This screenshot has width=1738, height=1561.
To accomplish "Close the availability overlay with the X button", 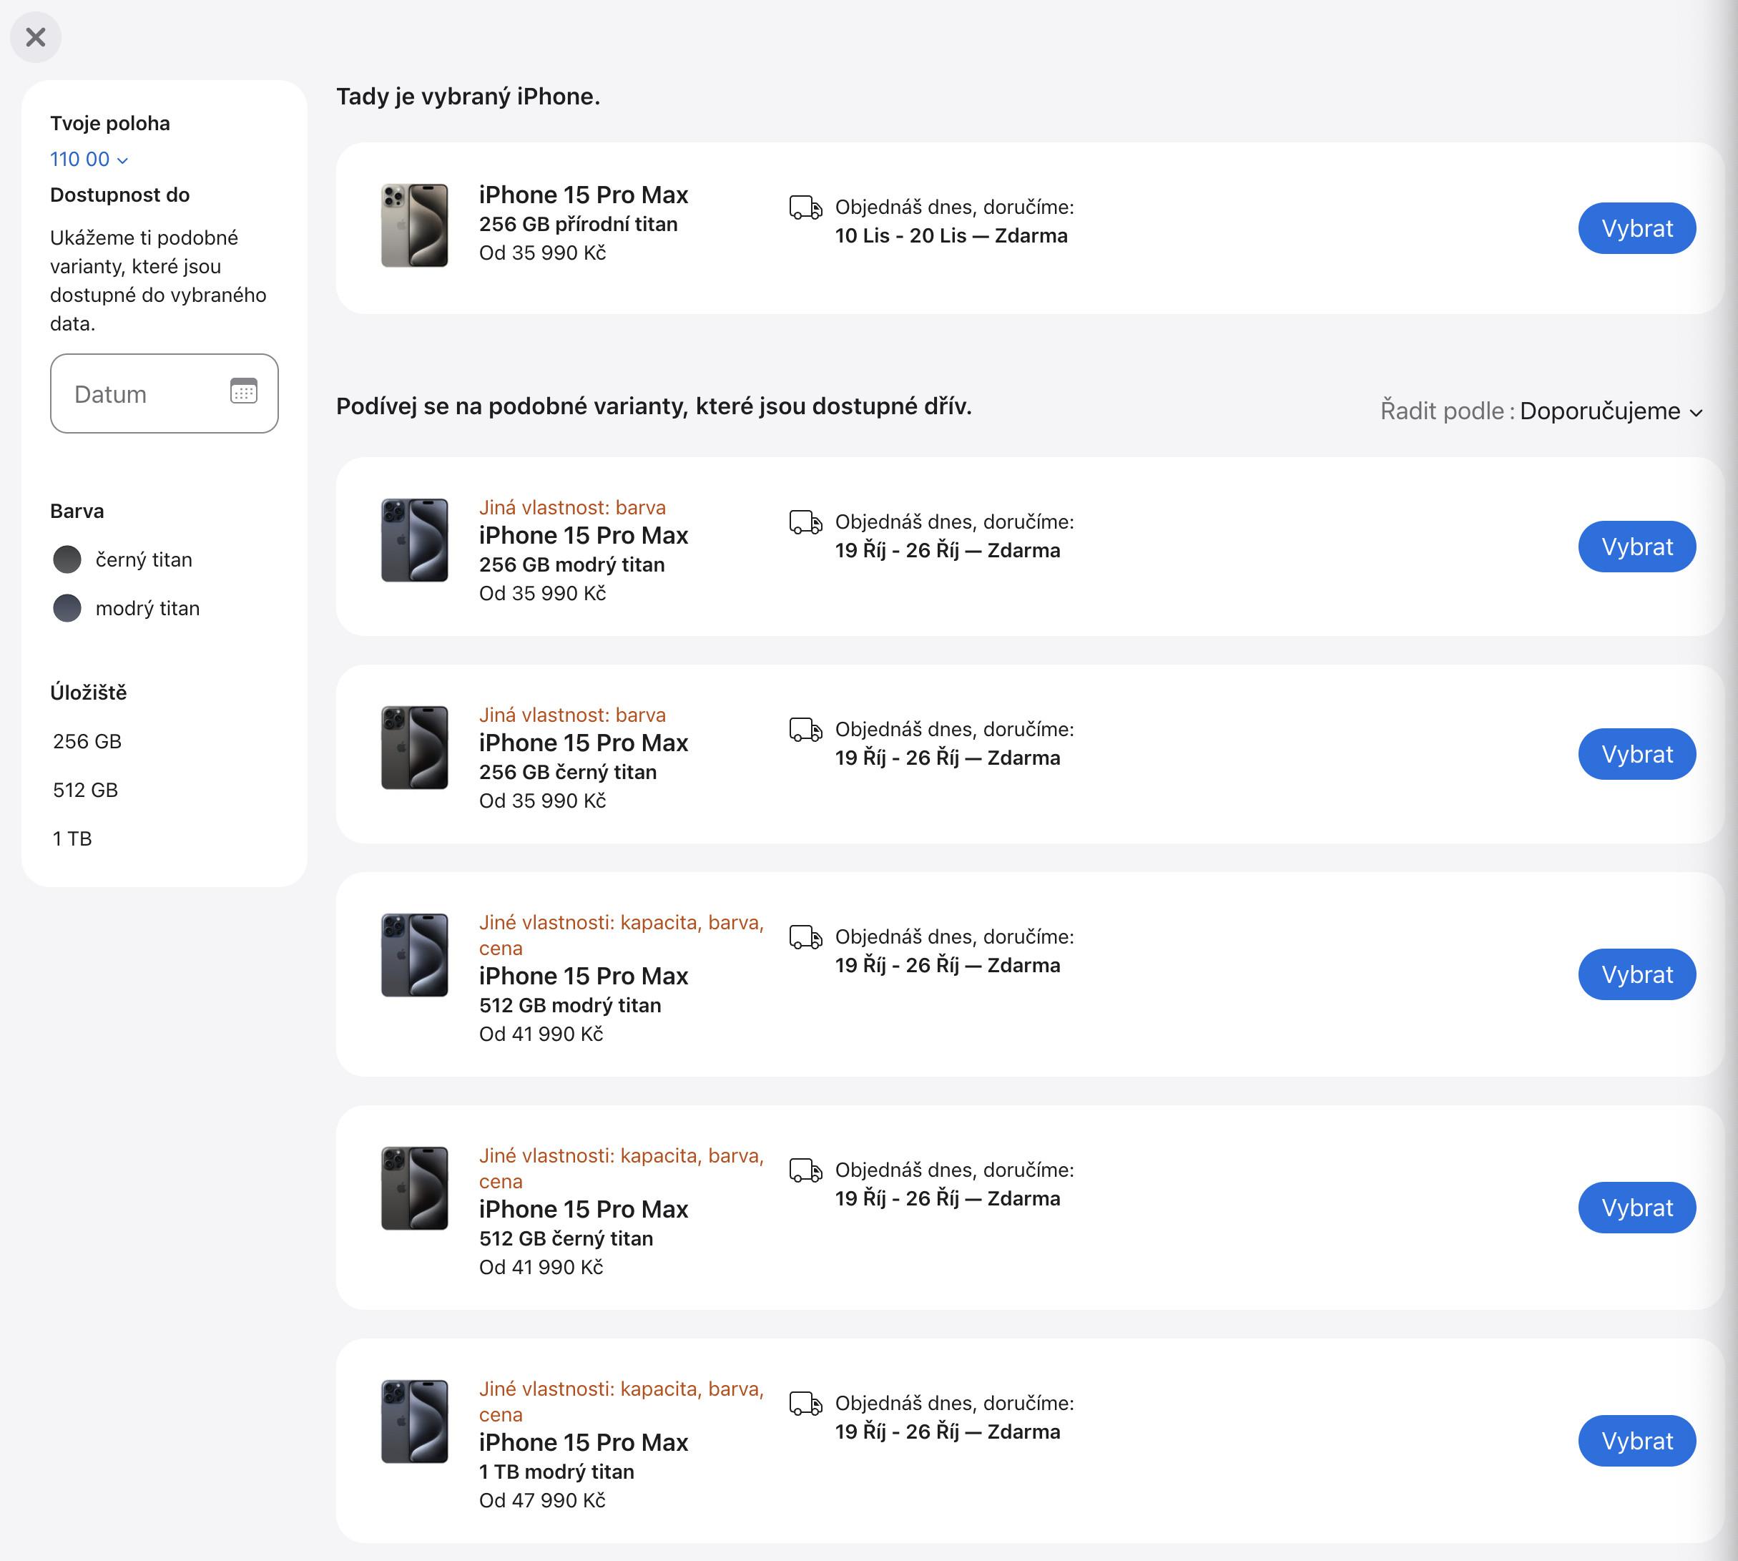I will (x=36, y=37).
